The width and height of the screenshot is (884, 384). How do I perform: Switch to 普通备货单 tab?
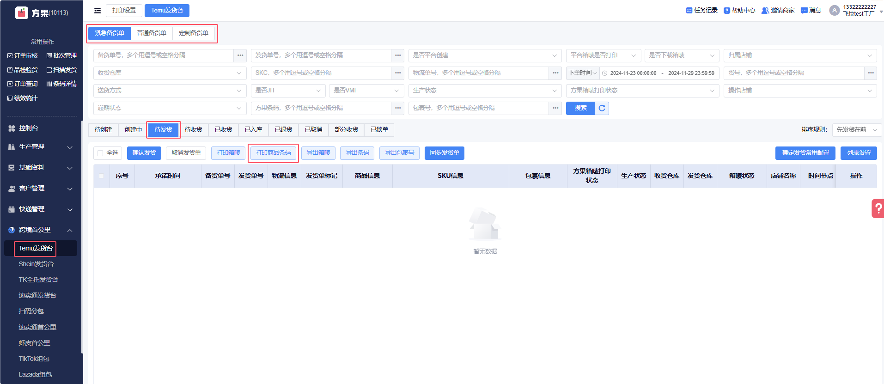(152, 33)
